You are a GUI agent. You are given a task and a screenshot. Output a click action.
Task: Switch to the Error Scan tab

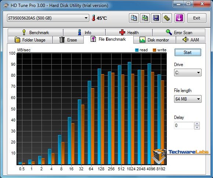click(x=179, y=33)
